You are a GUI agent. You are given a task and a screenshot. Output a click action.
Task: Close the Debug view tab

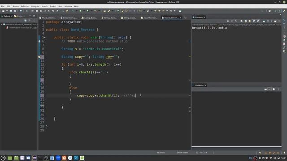click(x=12, y=16)
